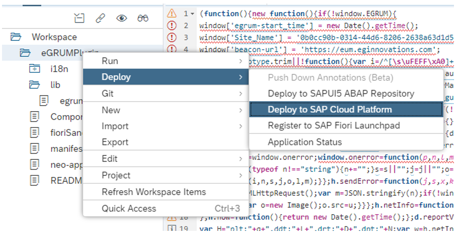Click the Workspace root folder icon

16,37
